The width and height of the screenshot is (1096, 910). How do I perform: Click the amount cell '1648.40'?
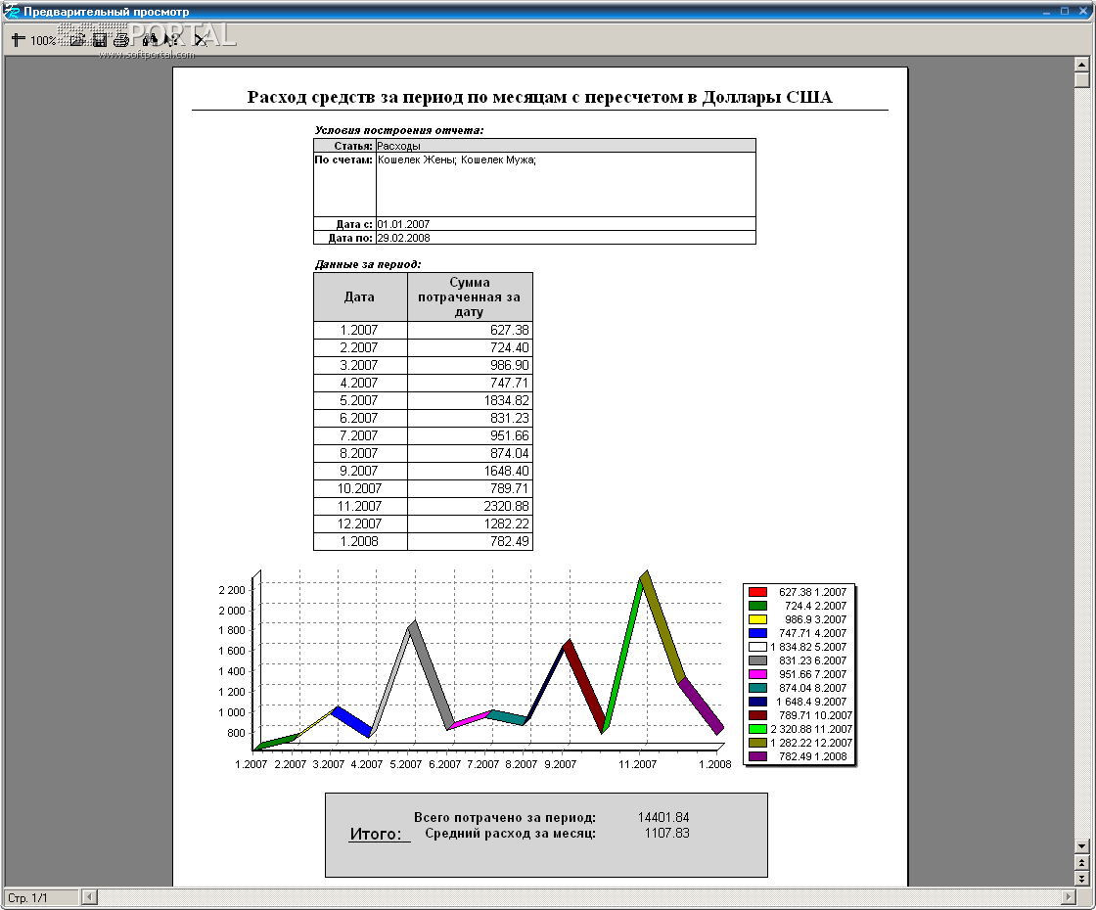pyautogui.click(x=470, y=471)
